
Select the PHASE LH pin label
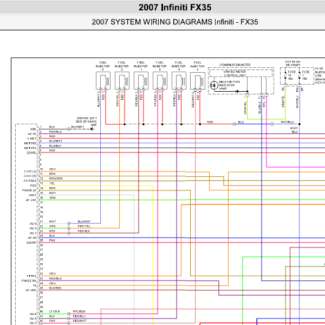(x=29, y=190)
